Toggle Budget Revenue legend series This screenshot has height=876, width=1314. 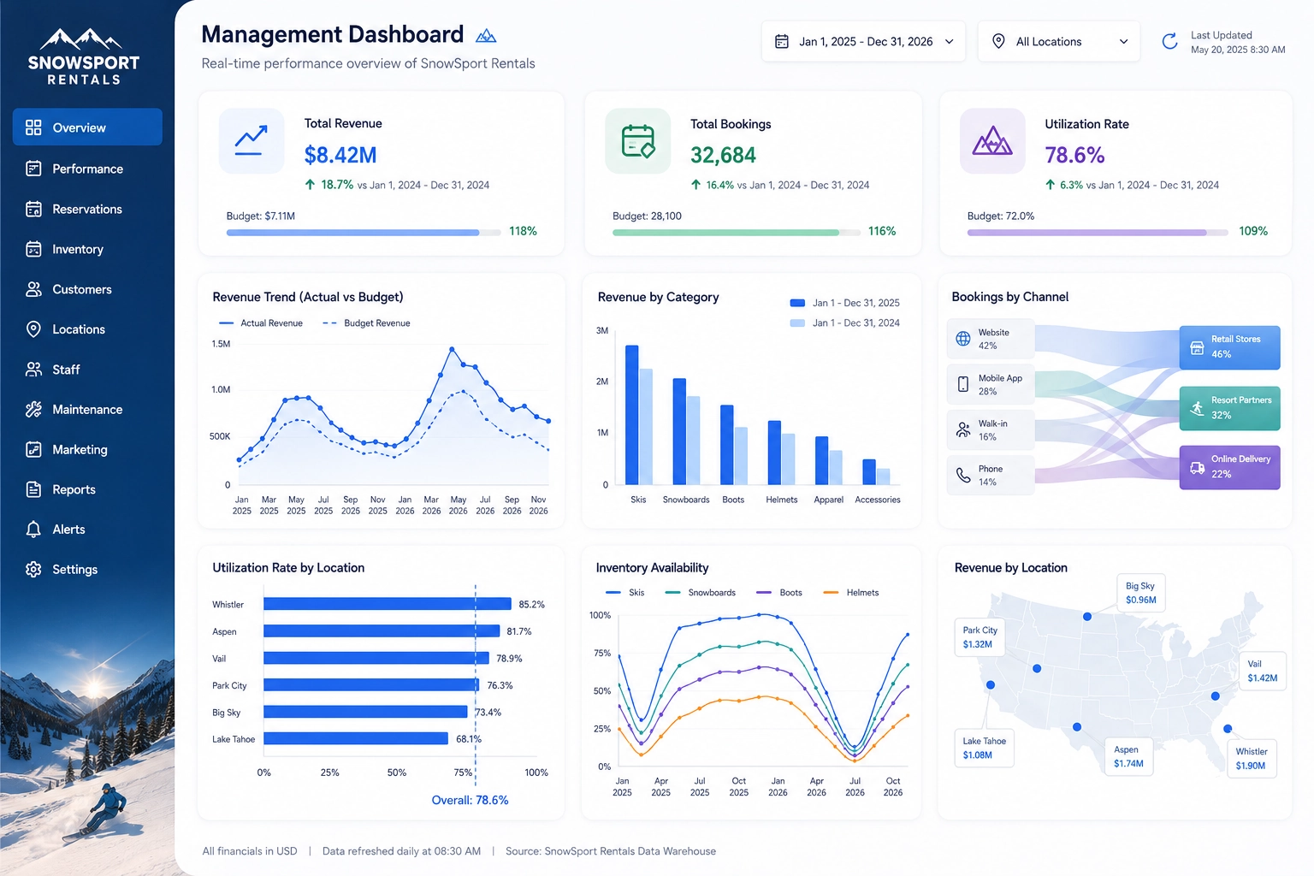366,323
